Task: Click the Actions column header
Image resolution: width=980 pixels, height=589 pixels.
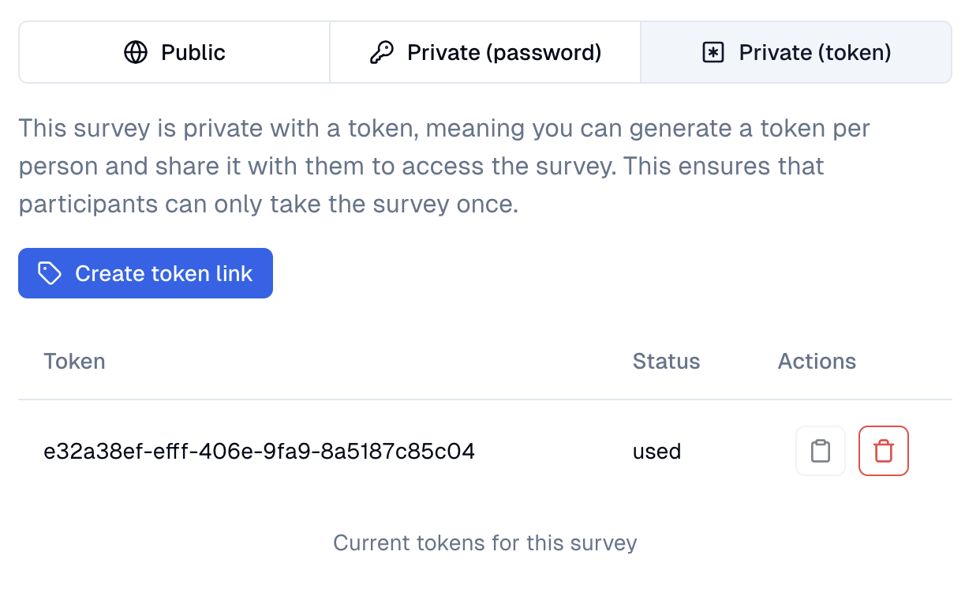Action: click(x=817, y=362)
